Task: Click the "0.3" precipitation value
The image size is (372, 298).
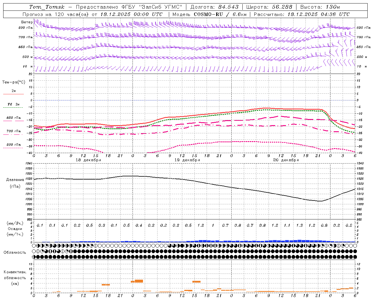Action: tap(102, 225)
